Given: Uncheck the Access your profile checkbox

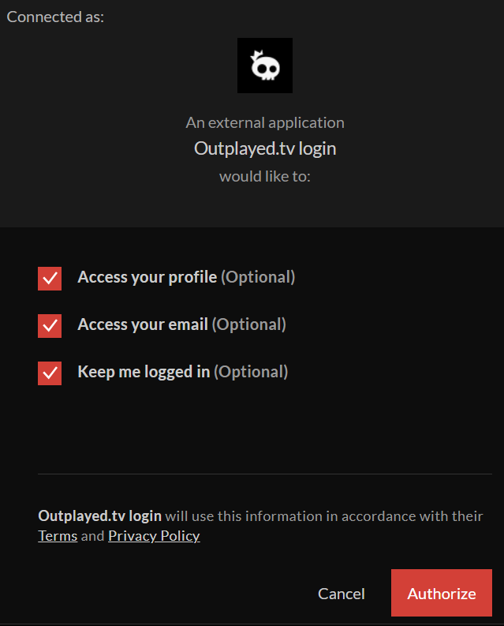Looking at the screenshot, I should tap(50, 279).
